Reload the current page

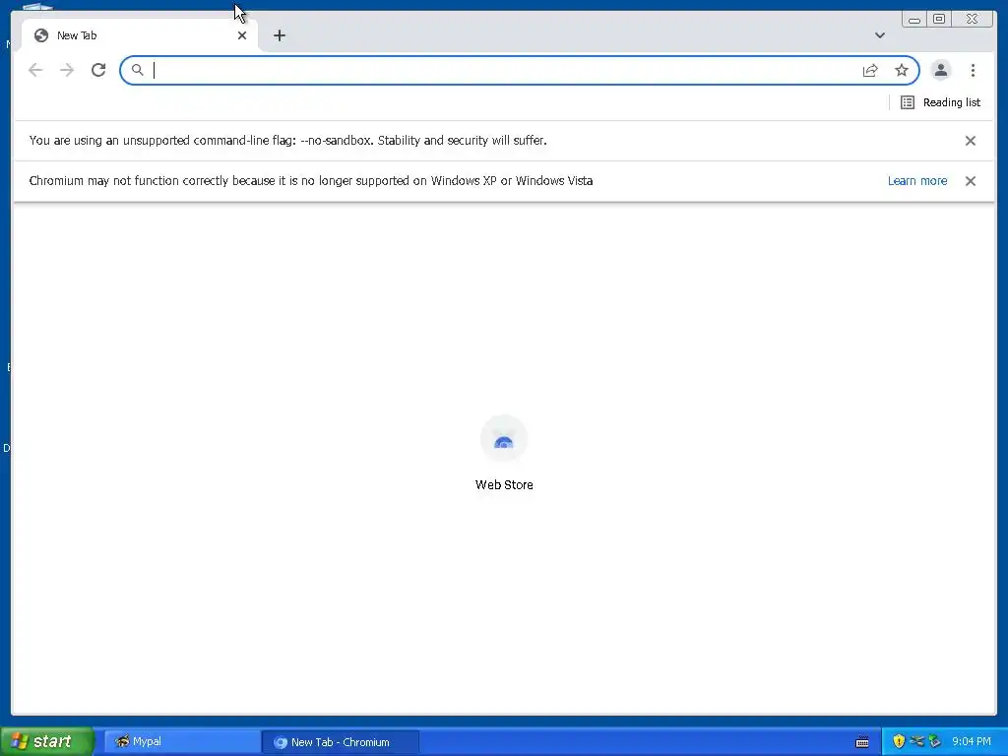[98, 70]
